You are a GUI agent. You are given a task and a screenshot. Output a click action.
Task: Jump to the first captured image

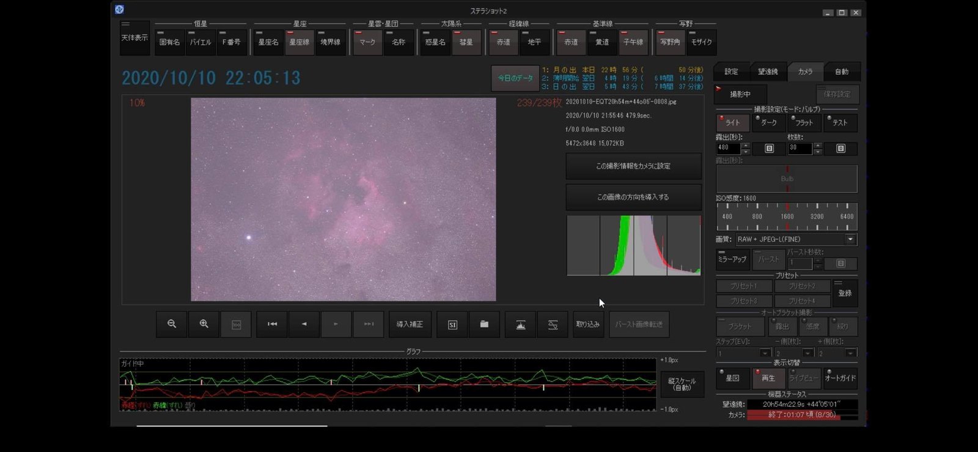click(x=273, y=324)
